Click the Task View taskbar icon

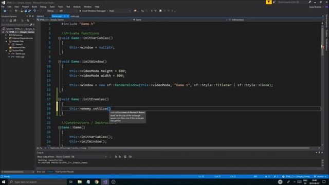click(x=71, y=182)
